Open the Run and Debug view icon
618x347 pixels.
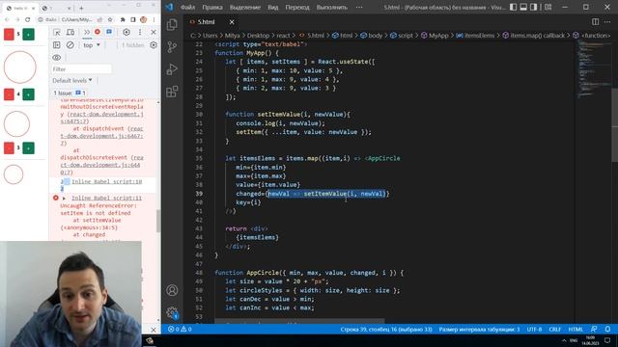pyautogui.click(x=172, y=69)
